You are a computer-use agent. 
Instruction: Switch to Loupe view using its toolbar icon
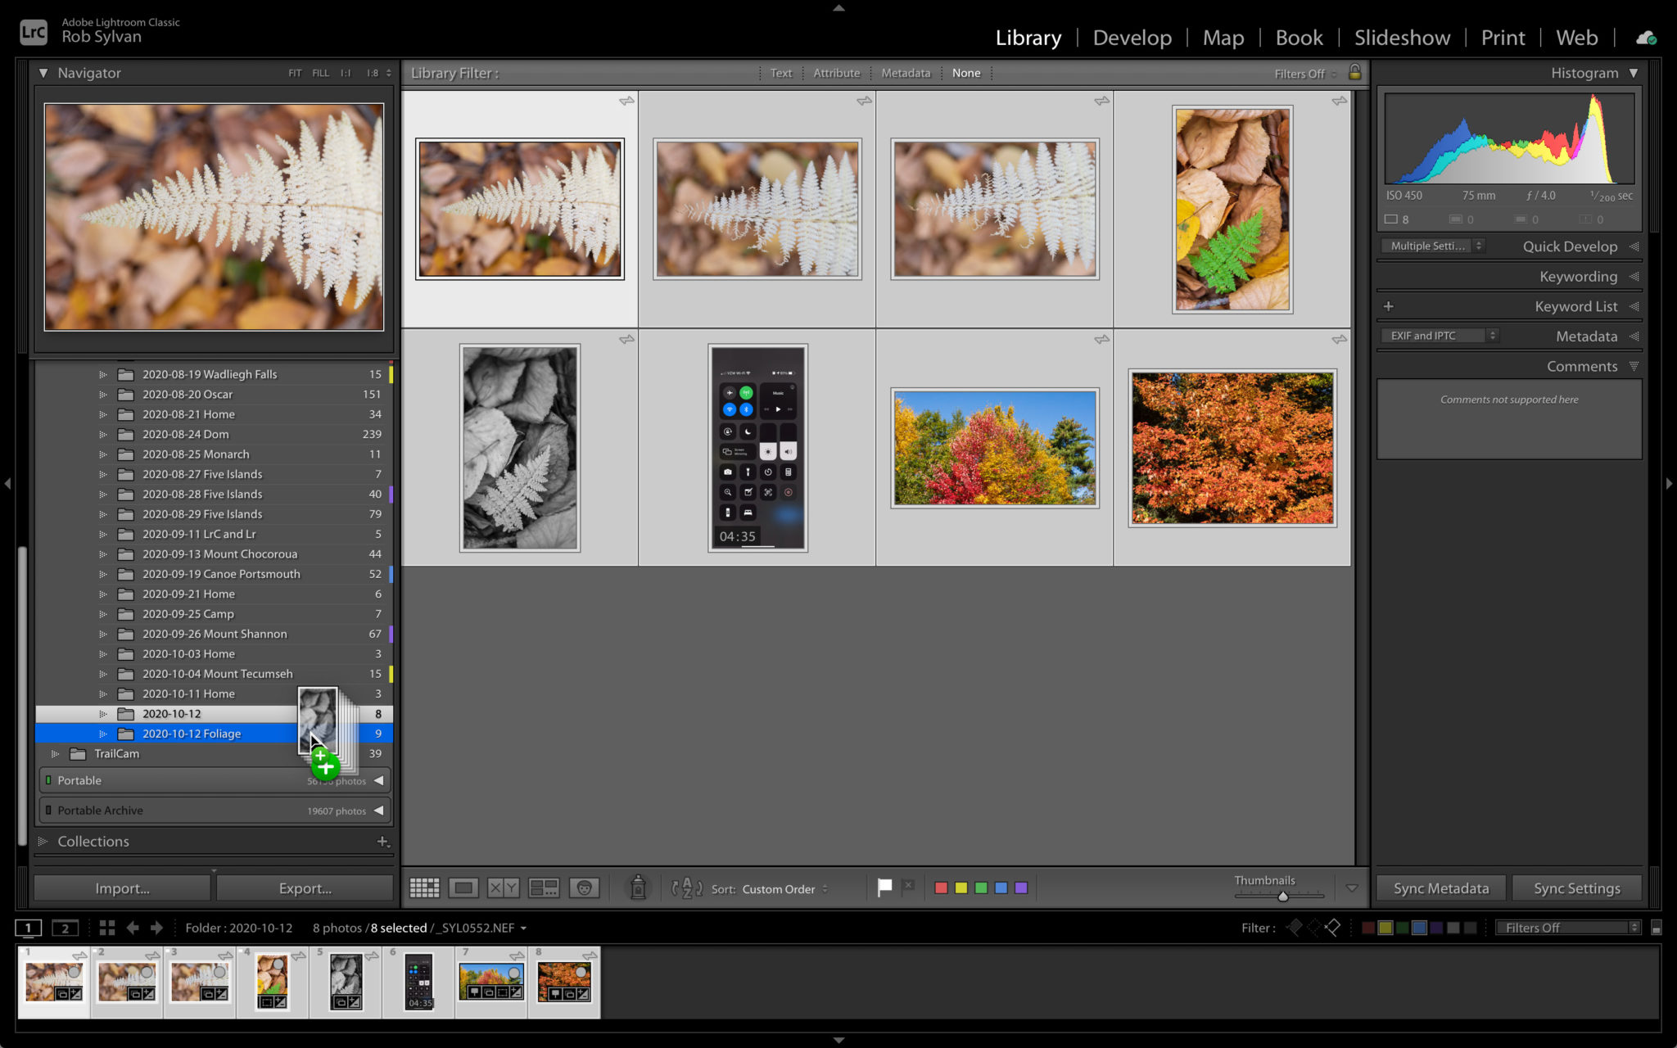pyautogui.click(x=464, y=888)
